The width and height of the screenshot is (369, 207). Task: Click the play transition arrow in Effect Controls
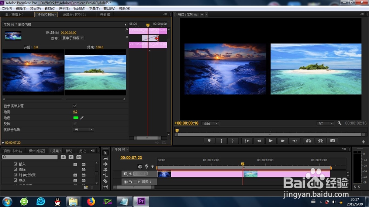[x=125, y=24]
